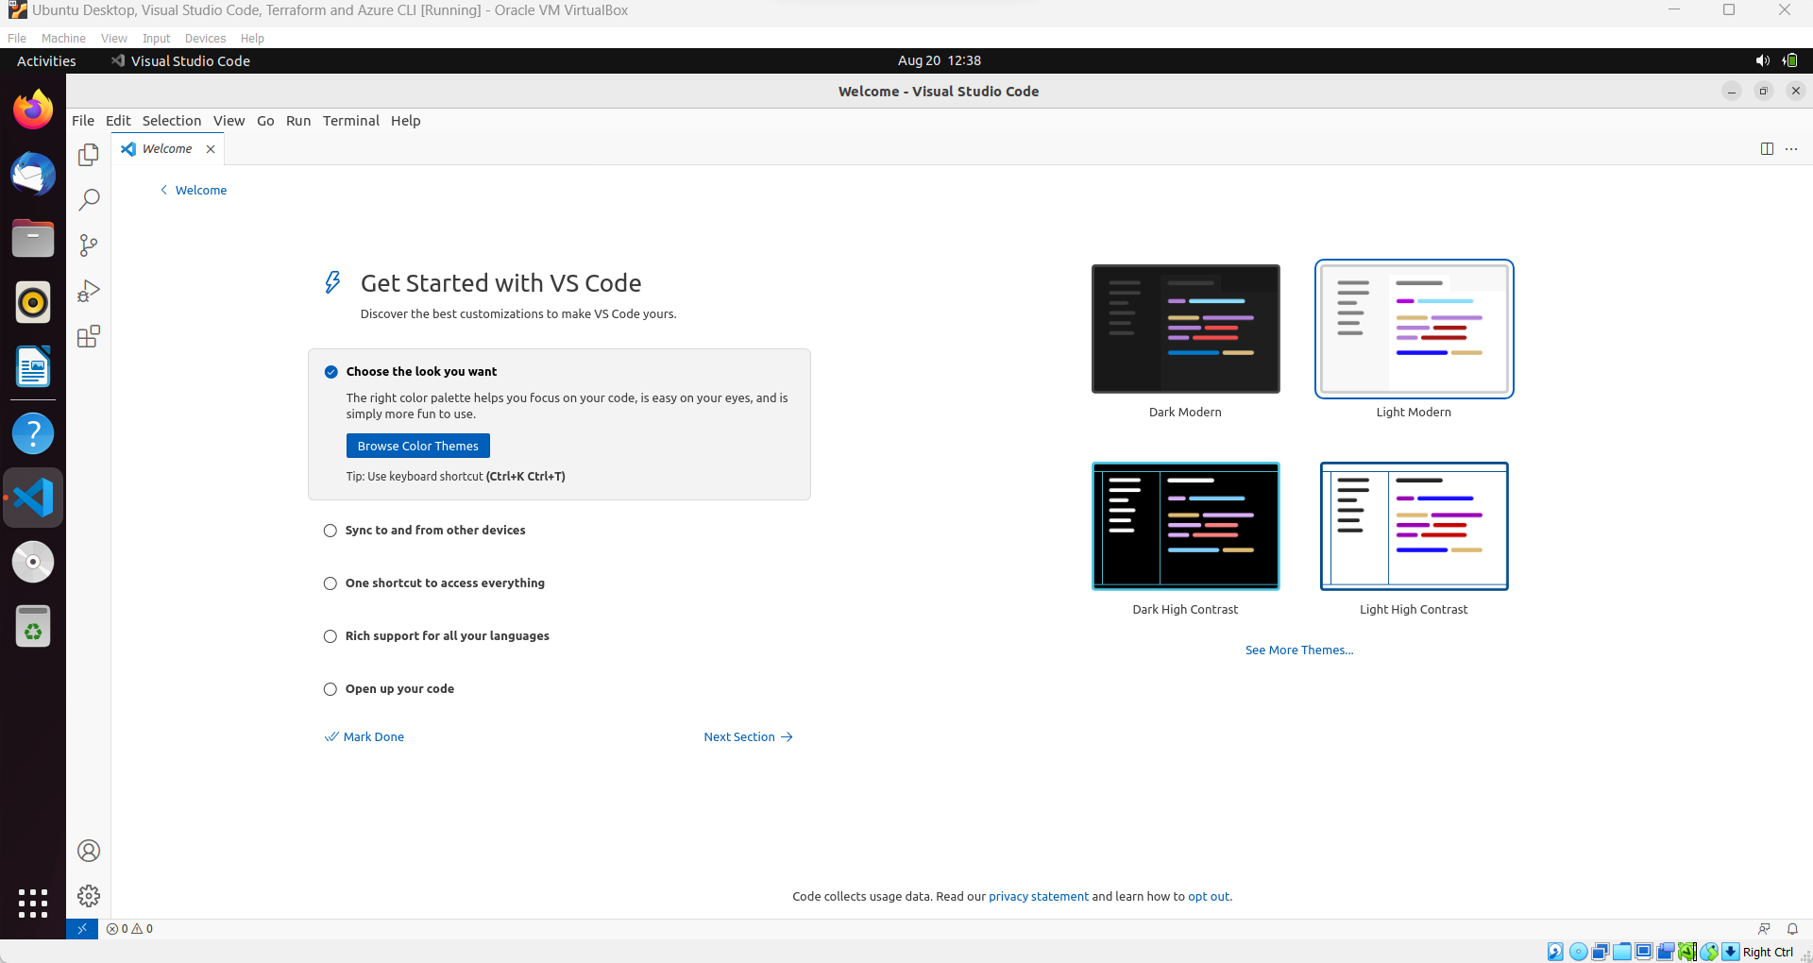Switch to the Welcome tab

point(167,148)
